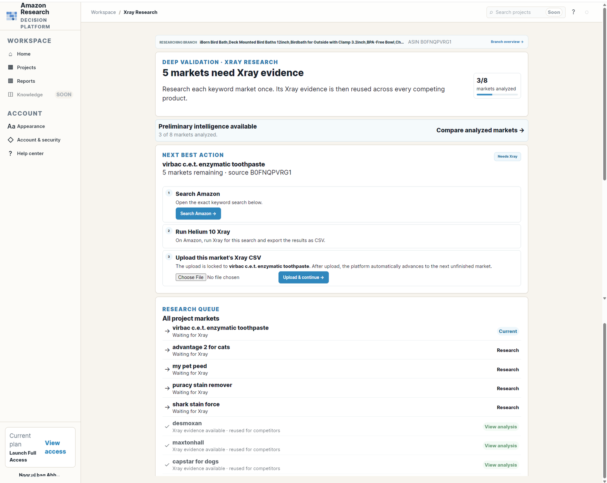This screenshot has width=607, height=483.
Task: Click checkmark icon beside maxtonhall
Action: (x=167, y=446)
